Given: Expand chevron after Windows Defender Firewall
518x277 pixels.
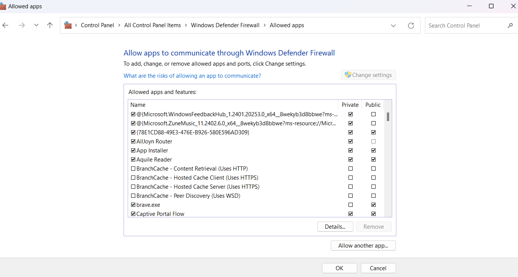Looking at the screenshot, I should point(264,25).
